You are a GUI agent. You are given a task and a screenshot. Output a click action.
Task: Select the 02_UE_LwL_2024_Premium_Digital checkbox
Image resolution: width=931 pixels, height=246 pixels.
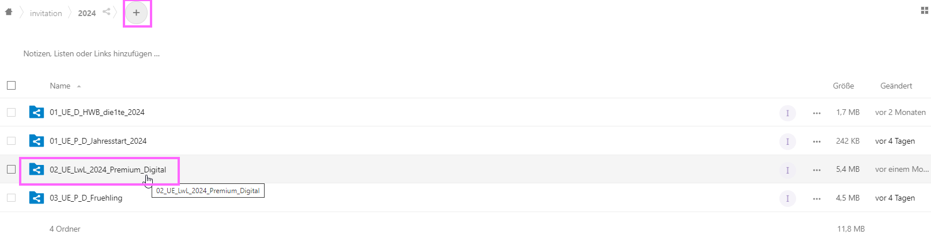click(12, 170)
